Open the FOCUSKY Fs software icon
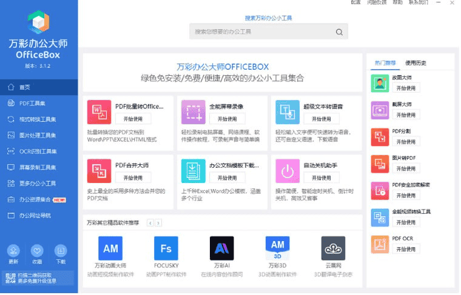 tap(166, 249)
